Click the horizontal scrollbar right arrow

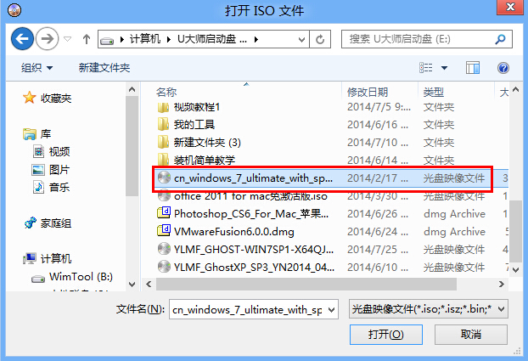point(502,285)
